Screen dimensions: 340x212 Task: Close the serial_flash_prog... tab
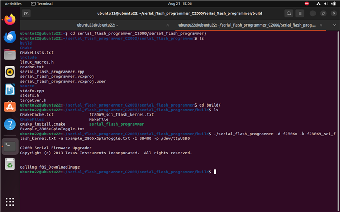tap(321, 25)
